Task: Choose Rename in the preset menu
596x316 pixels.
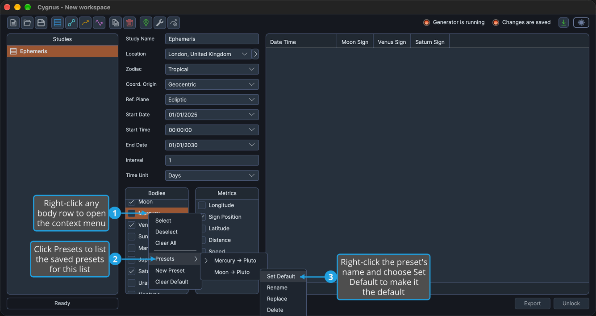Action: point(283,287)
